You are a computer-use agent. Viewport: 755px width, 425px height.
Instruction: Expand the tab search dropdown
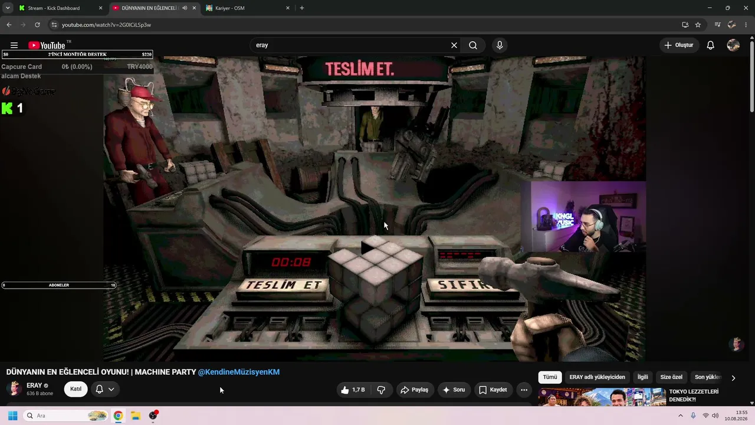point(8,8)
